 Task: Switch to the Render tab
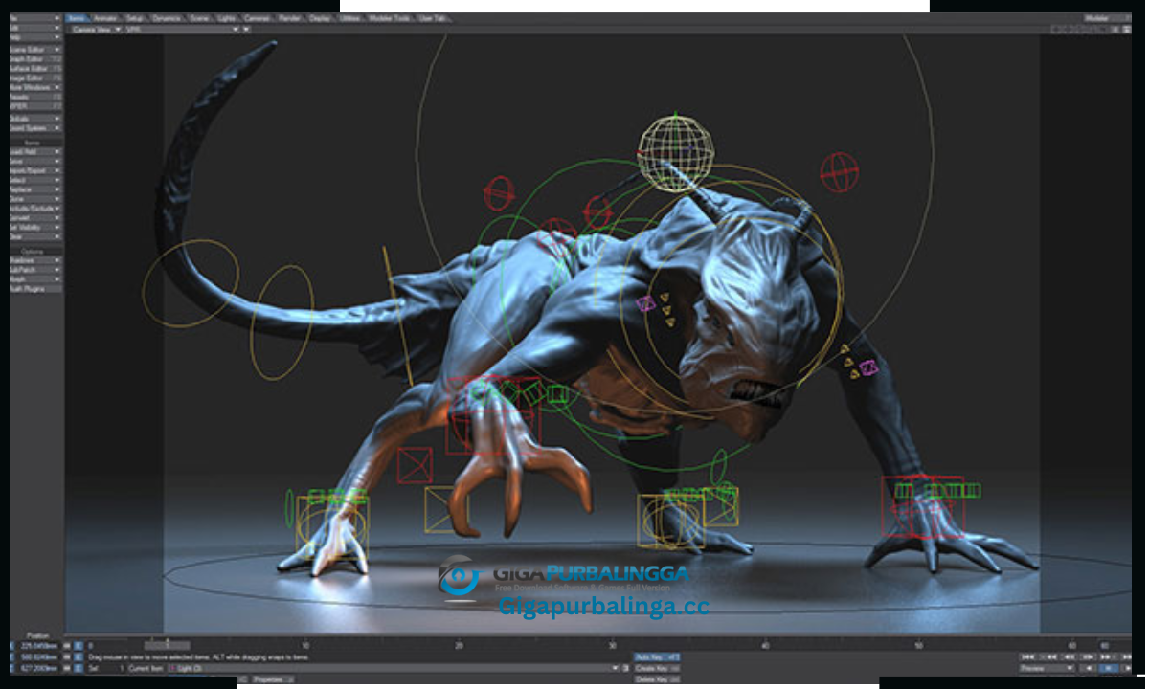[289, 18]
